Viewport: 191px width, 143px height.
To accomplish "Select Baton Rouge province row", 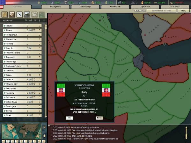I will pos(22,102).
